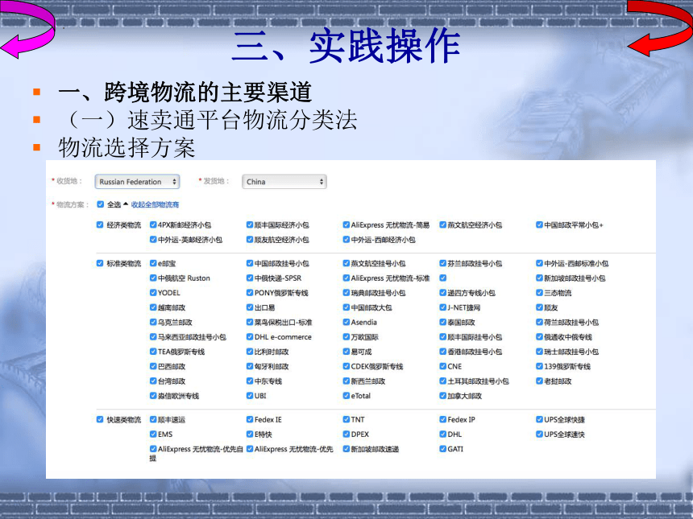Uncheck the e邮宝 option
This screenshot has width=693, height=519.
[153, 263]
